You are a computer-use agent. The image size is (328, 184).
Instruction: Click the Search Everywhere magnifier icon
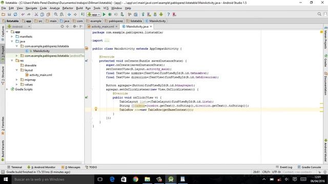[319, 14]
